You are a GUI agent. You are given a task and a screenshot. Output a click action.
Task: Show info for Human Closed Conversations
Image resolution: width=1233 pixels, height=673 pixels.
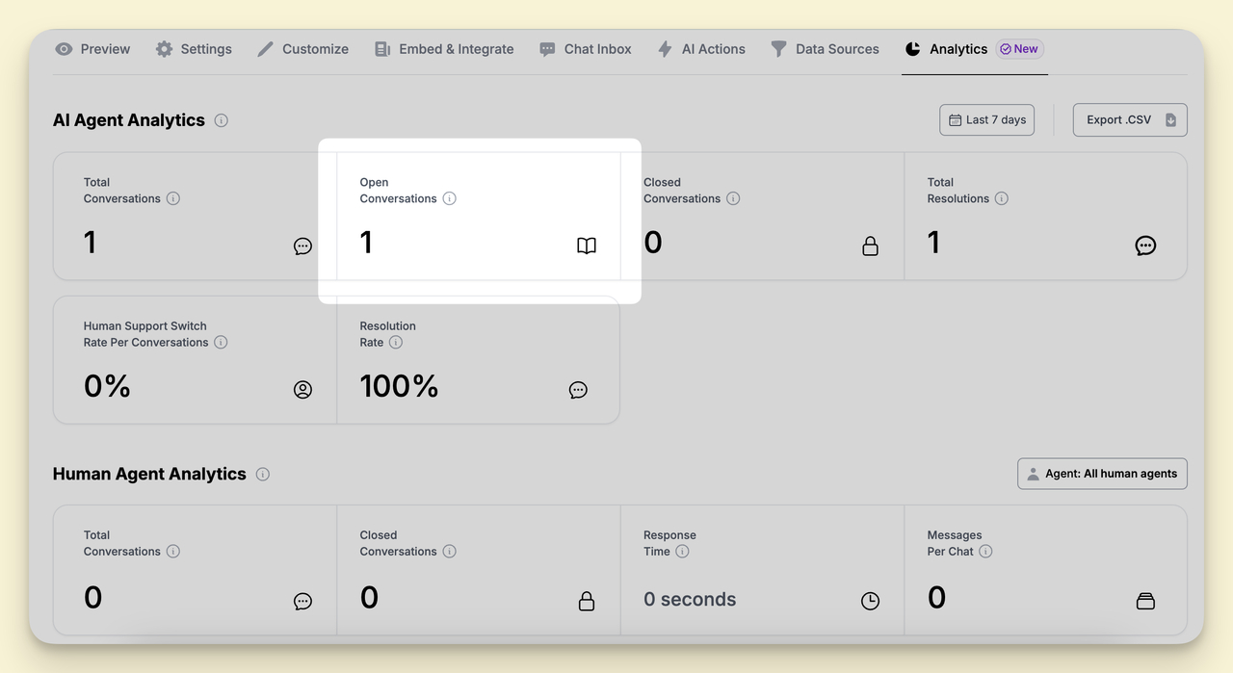[x=450, y=552]
